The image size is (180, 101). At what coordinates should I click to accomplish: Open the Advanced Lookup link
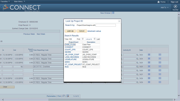[x=94, y=31]
